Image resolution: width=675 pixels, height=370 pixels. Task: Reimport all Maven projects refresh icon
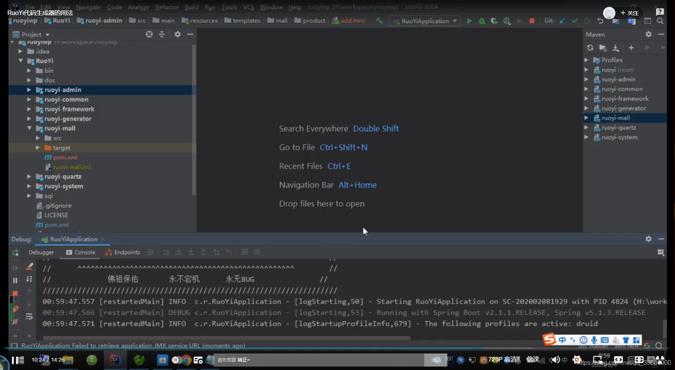tap(590, 48)
